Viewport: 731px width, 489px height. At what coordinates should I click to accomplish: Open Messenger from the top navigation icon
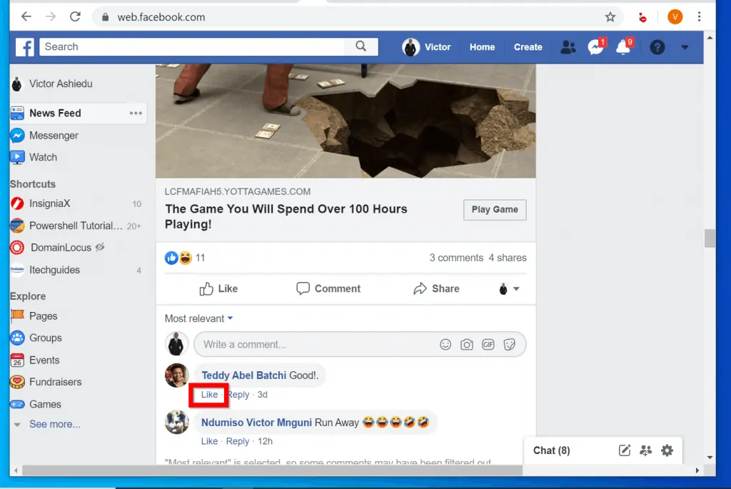coord(596,46)
